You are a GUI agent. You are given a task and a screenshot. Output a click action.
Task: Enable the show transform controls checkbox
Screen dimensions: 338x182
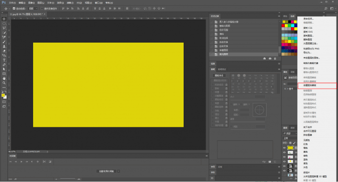coord(42,9)
